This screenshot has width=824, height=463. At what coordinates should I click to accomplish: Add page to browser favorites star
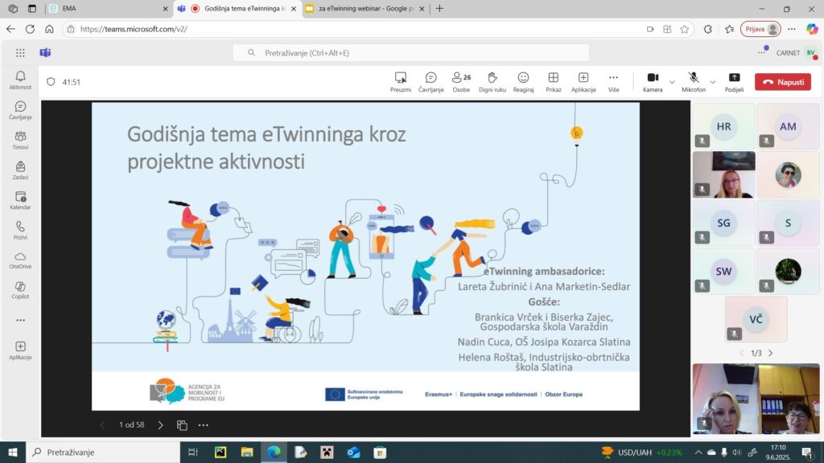(x=684, y=29)
